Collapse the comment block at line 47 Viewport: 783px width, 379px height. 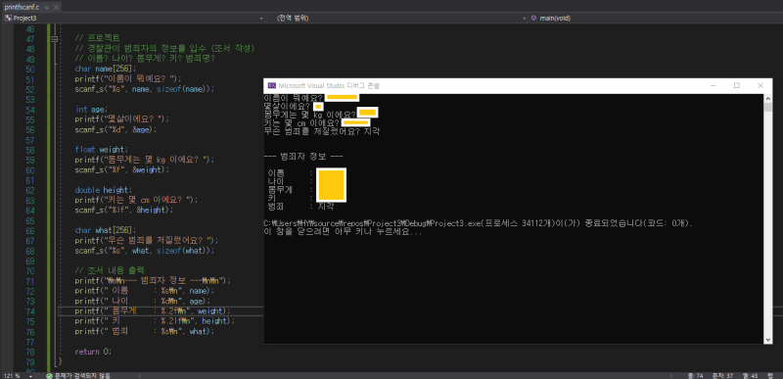[x=54, y=39]
